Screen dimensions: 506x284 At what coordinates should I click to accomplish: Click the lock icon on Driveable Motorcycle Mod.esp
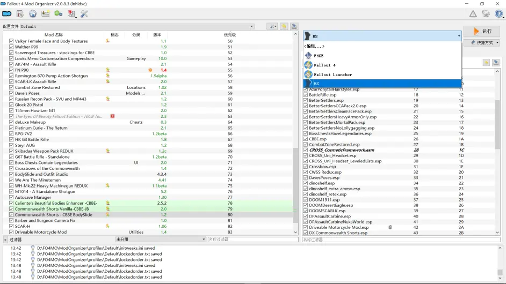pyautogui.click(x=390, y=227)
